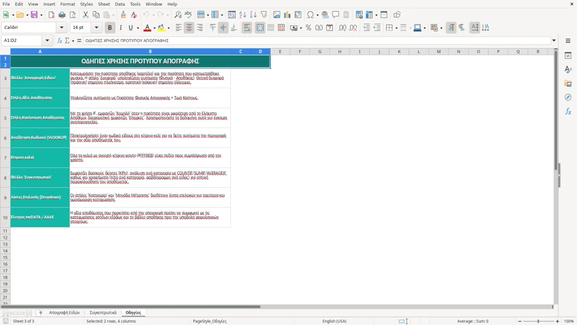Click the zoom in plus button
Viewport: 577px width, 325px height.
[558, 321]
